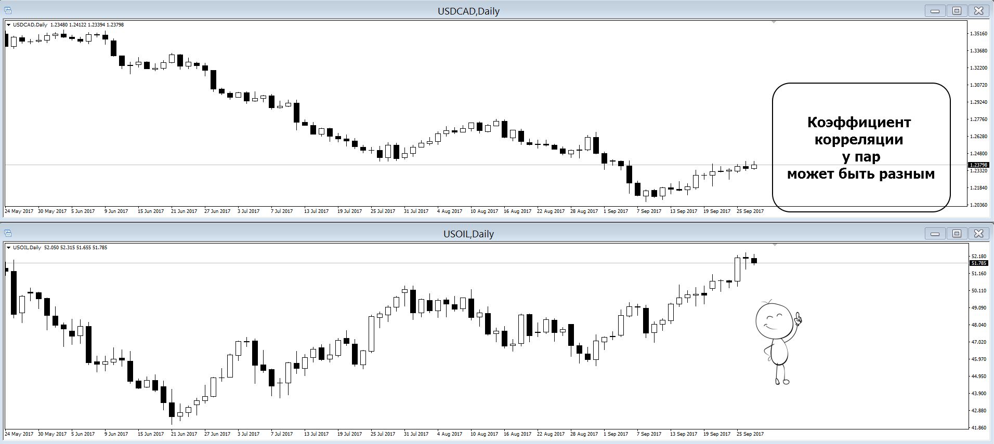The height and width of the screenshot is (444, 994).
Task: Click the 21 Jun 2017 date on USOIL axis
Action: point(184,434)
